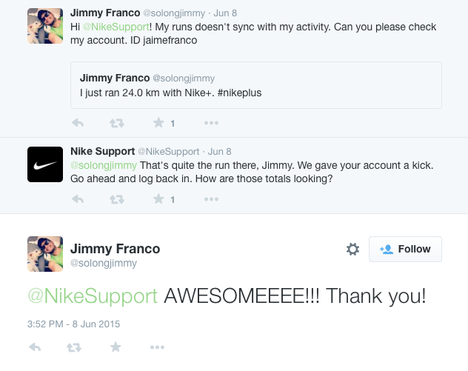Open the 3:52 PM timestamp link

click(x=73, y=324)
